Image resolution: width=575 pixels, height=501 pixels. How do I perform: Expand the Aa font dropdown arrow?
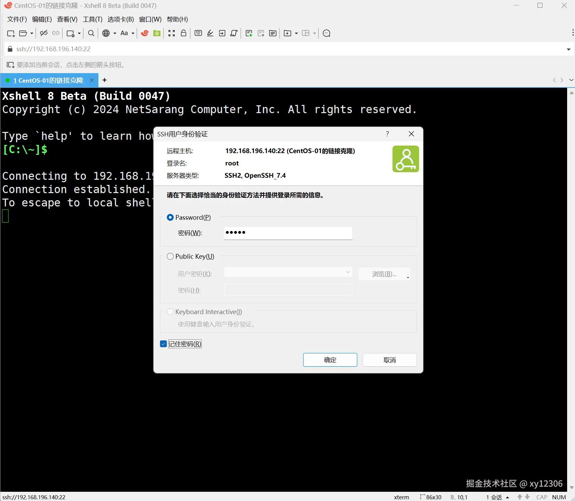tap(133, 33)
